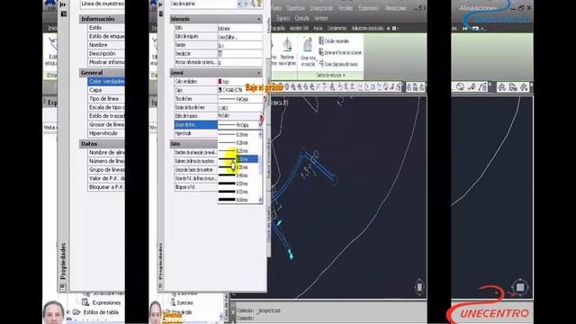Click the navigation bar control in main viewport
Viewport: 576px width, 324px height.
coord(419,286)
